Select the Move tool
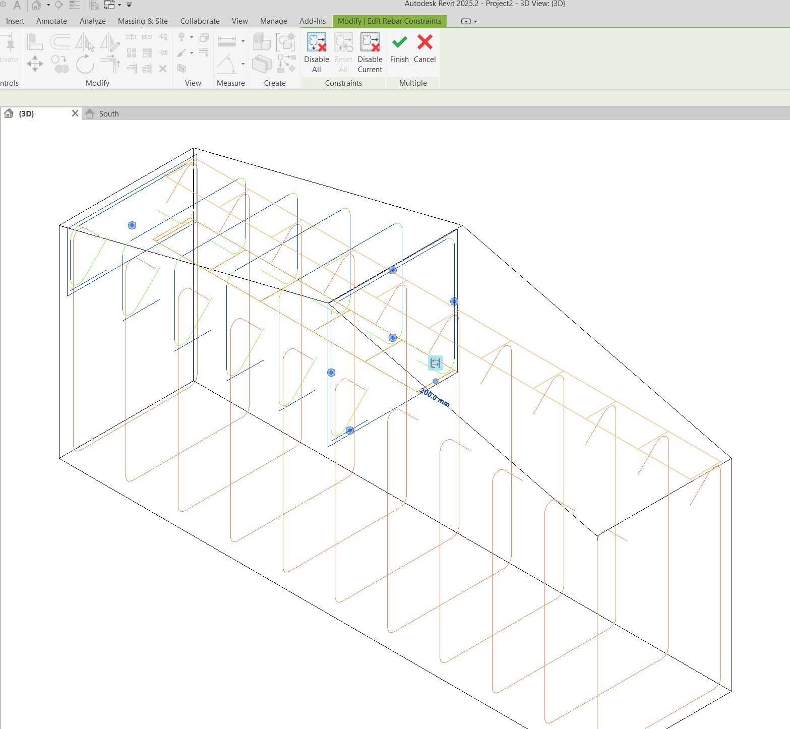This screenshot has width=790, height=729. (x=34, y=65)
